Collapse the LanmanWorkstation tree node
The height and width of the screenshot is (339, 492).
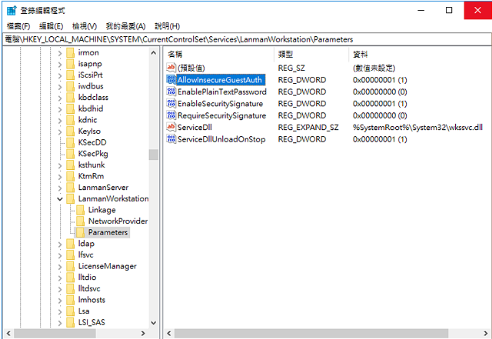coord(60,199)
